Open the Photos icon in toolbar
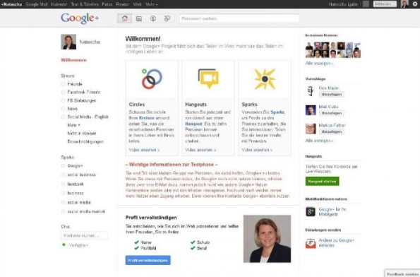This screenshot has width=420, height=277. click(x=139, y=18)
